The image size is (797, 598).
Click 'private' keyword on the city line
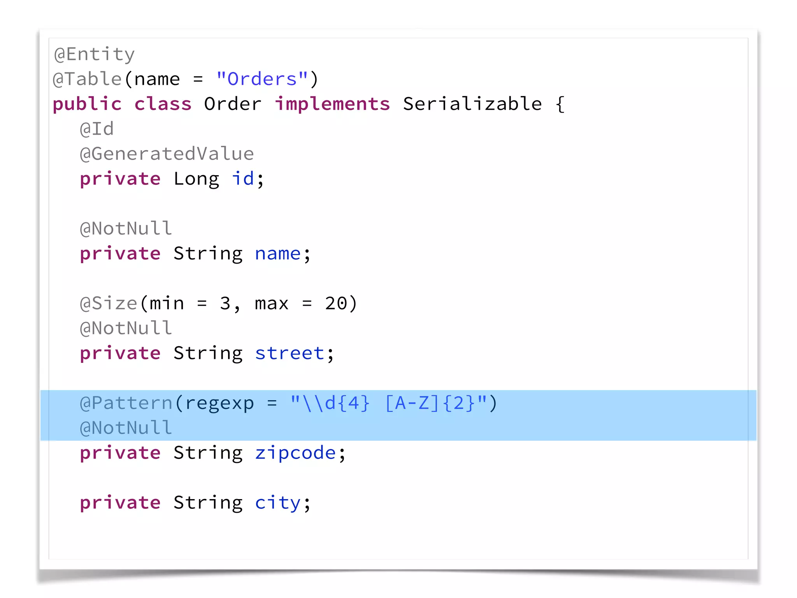coord(120,503)
